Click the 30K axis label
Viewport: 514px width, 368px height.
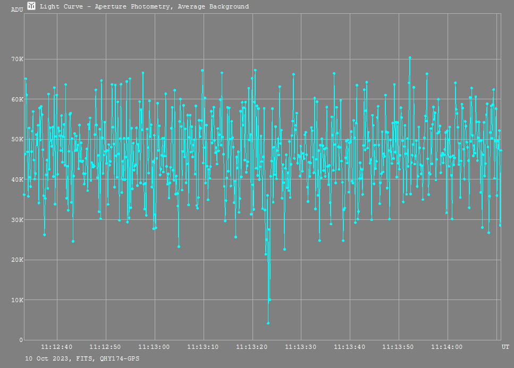point(18,220)
